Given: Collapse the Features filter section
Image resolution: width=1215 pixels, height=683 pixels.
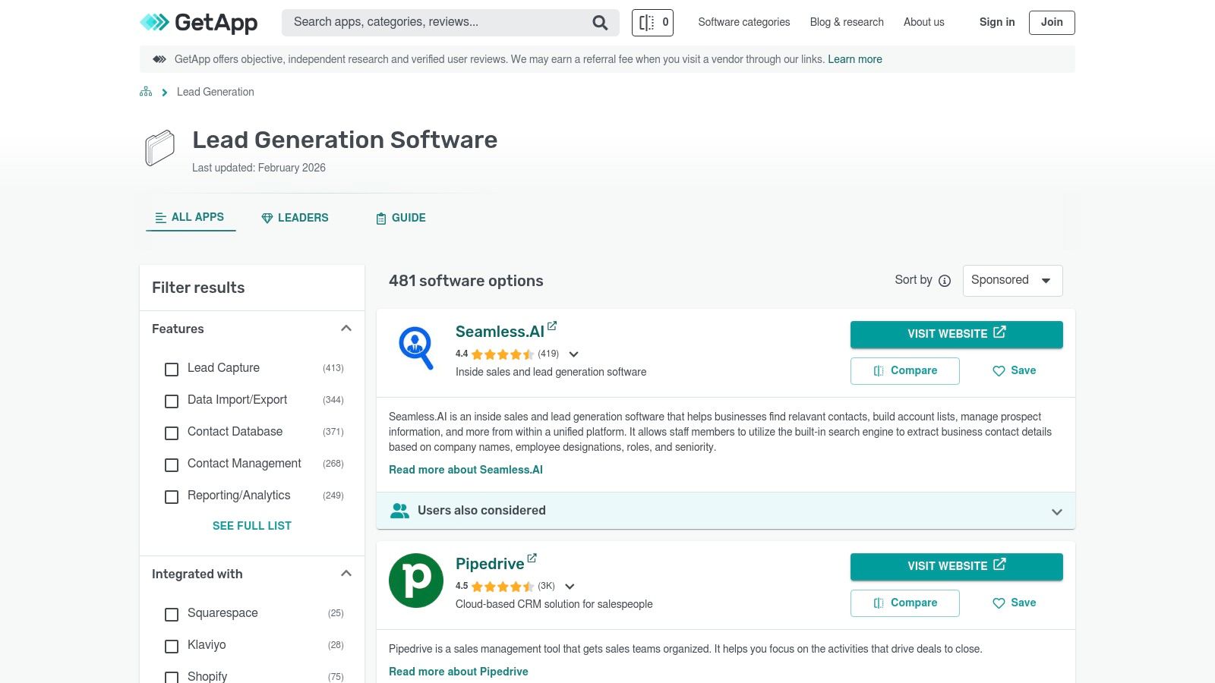Looking at the screenshot, I should click(346, 328).
